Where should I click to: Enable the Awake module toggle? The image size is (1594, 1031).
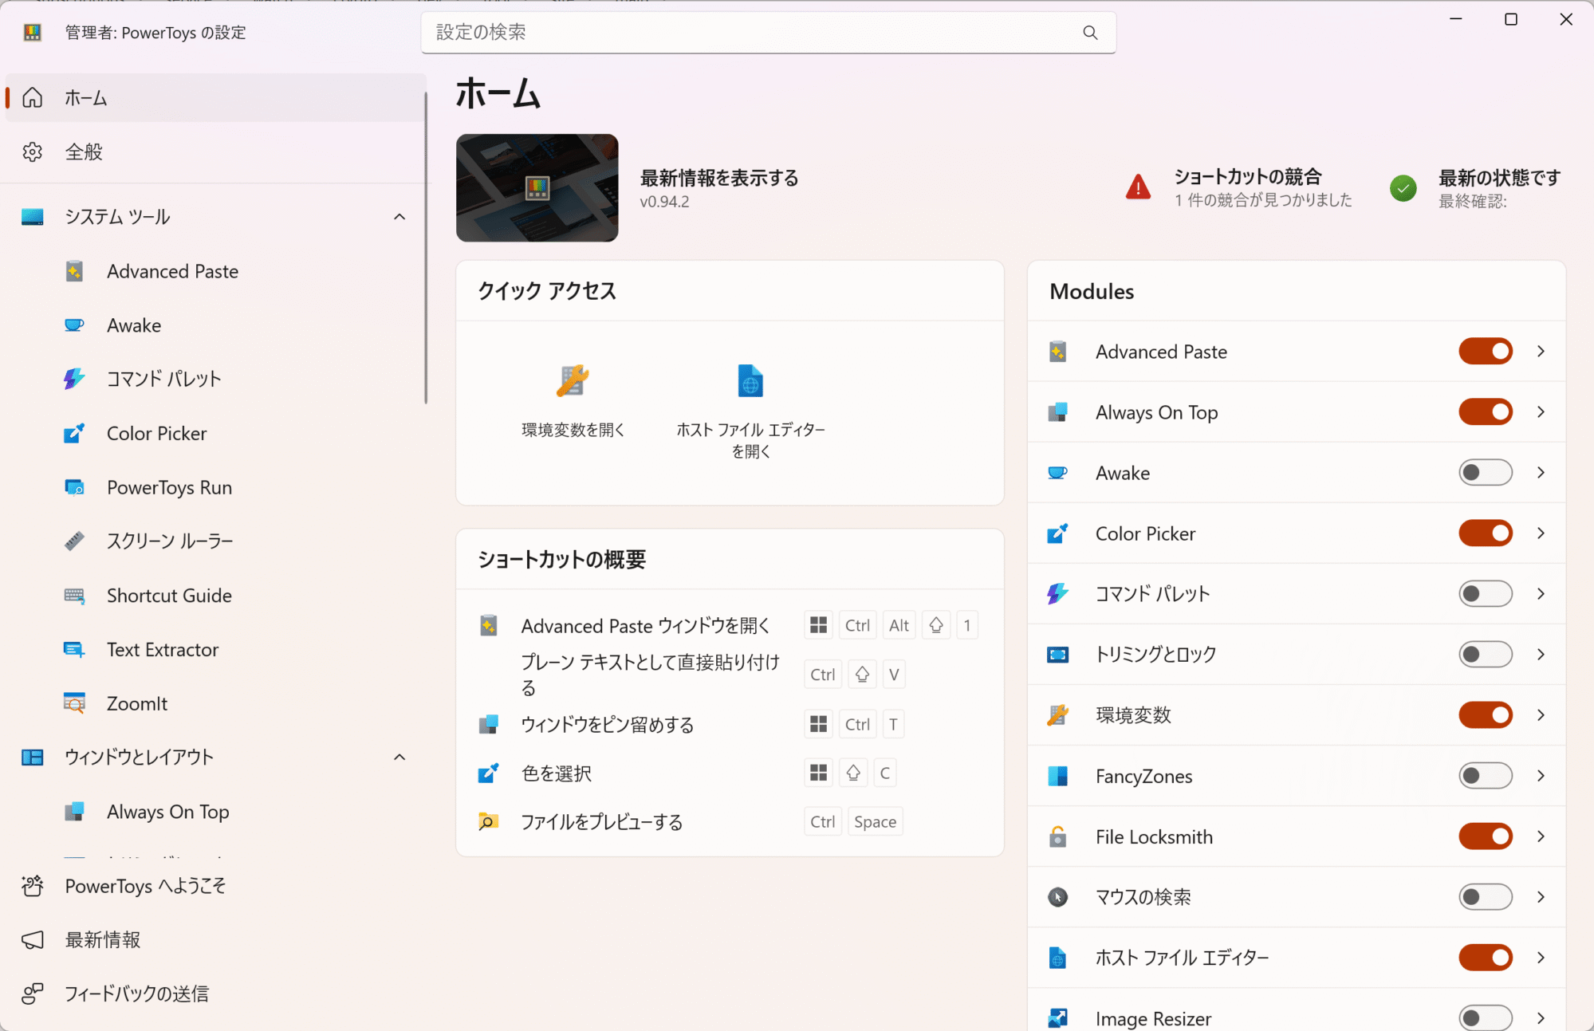pos(1485,472)
